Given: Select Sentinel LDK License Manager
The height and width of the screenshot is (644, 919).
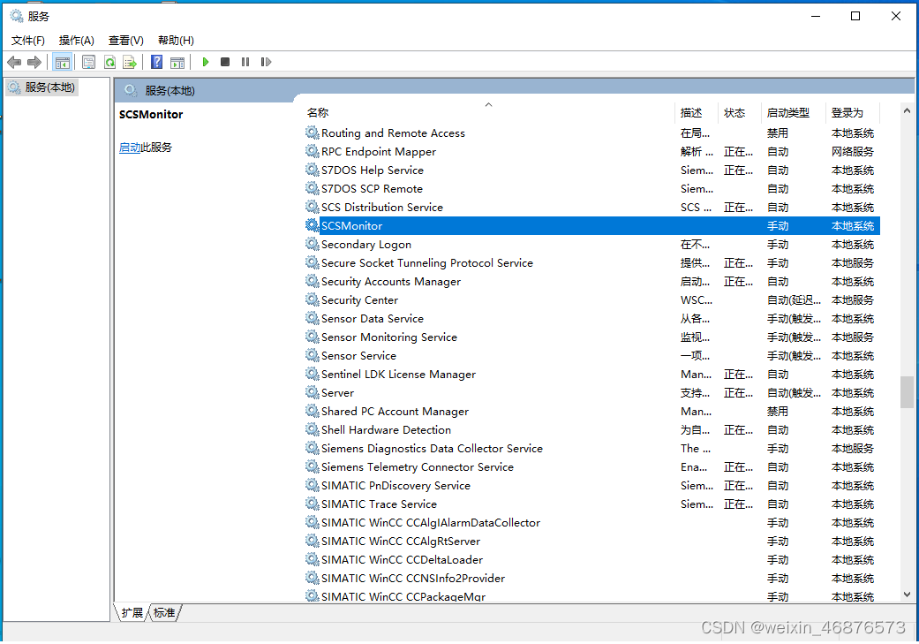Looking at the screenshot, I should pyautogui.click(x=592, y=375).
